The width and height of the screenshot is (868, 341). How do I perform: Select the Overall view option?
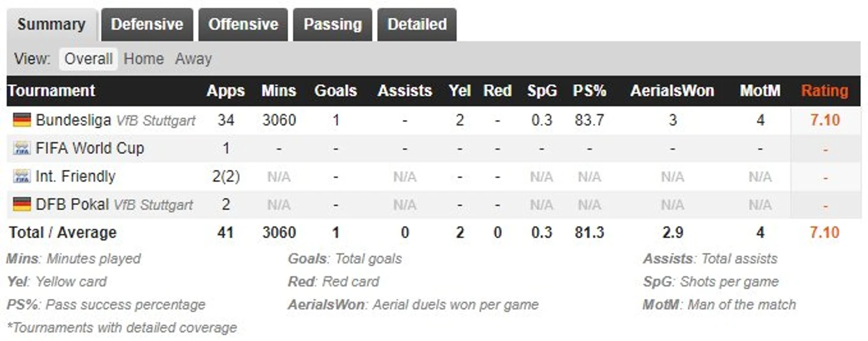point(89,59)
